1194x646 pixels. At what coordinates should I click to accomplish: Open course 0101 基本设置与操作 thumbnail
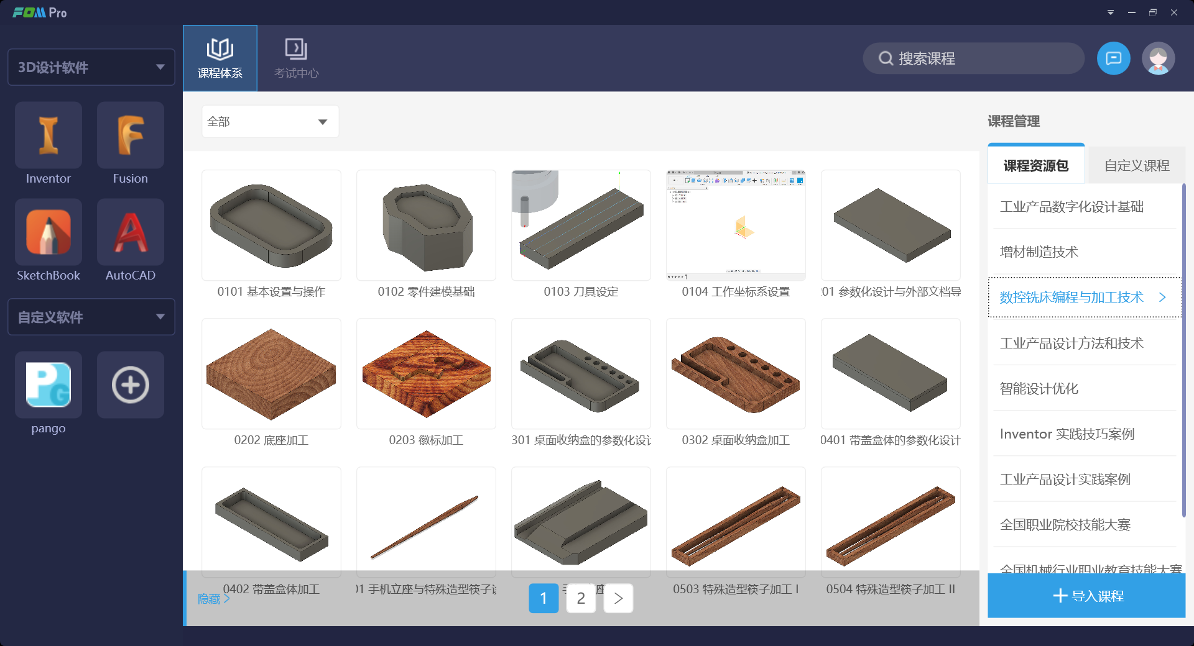click(271, 225)
